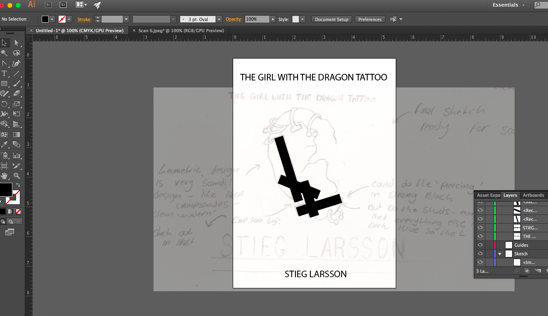Select the Gradient tool
The width and height of the screenshot is (548, 316).
point(17,134)
